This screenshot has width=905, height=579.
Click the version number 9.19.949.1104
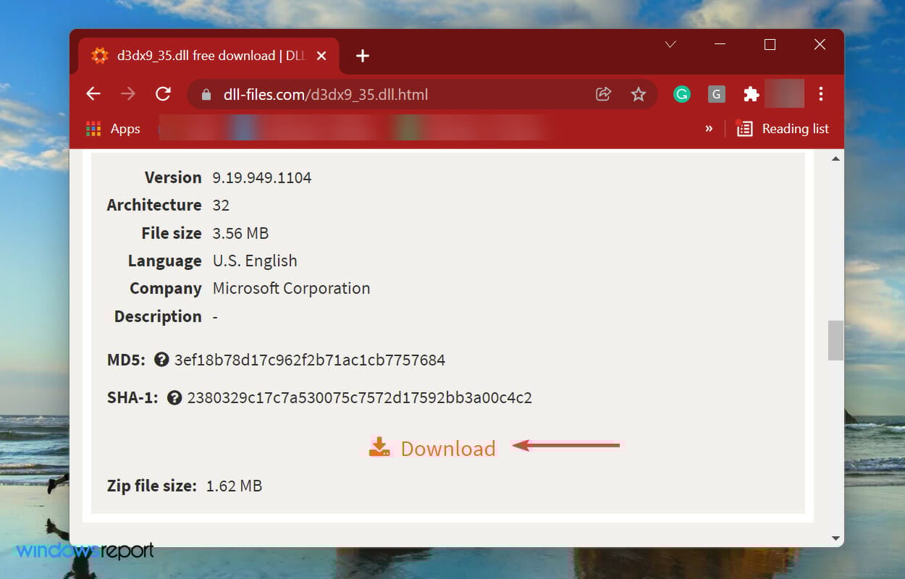click(x=262, y=178)
